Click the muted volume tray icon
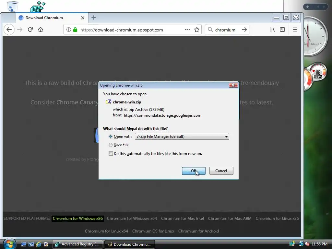332x249 pixels. [x=307, y=244]
